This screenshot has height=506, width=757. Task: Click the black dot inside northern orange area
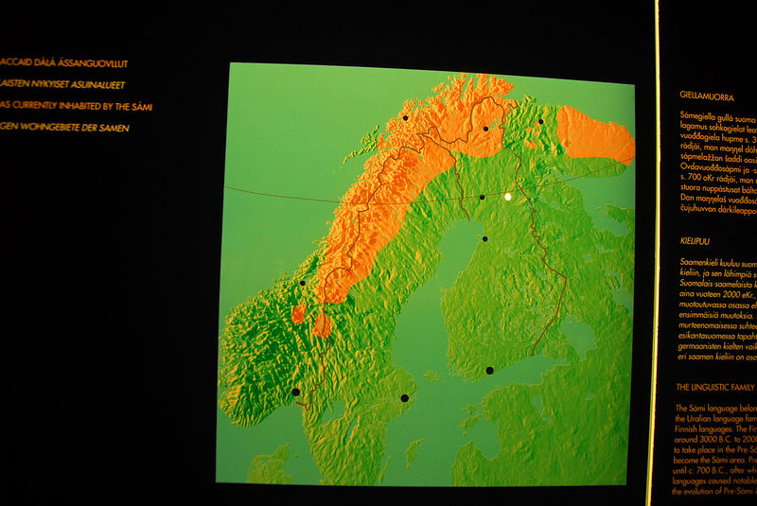485,129
